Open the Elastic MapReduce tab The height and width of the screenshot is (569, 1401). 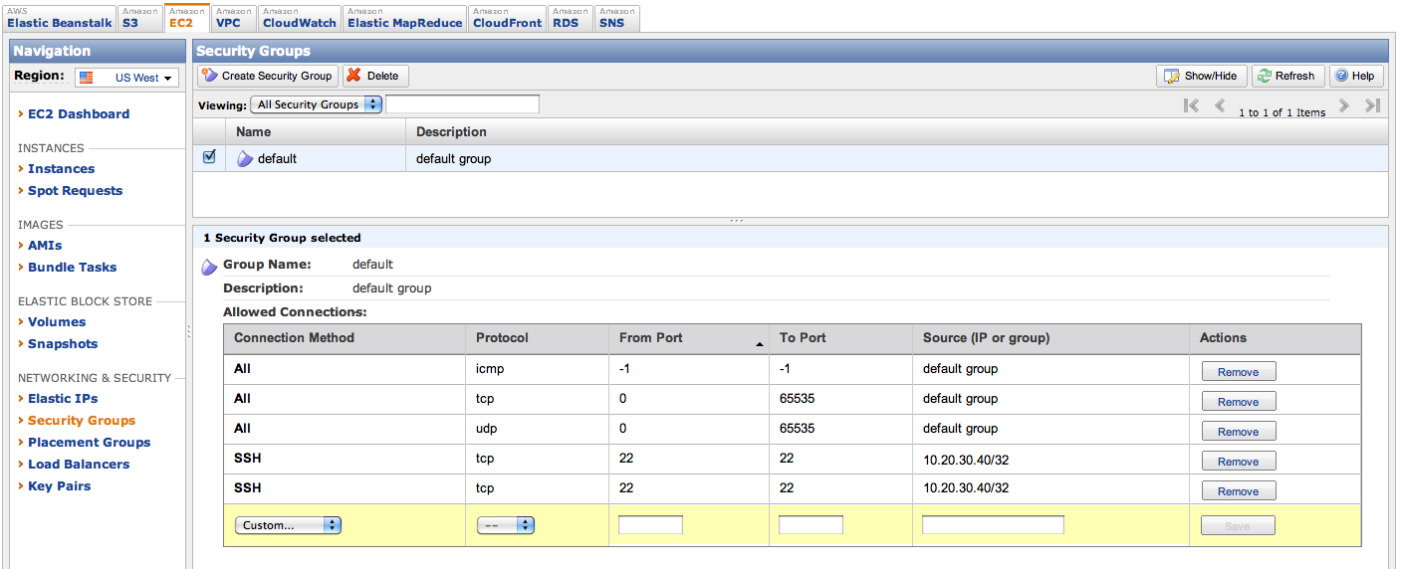tap(404, 18)
